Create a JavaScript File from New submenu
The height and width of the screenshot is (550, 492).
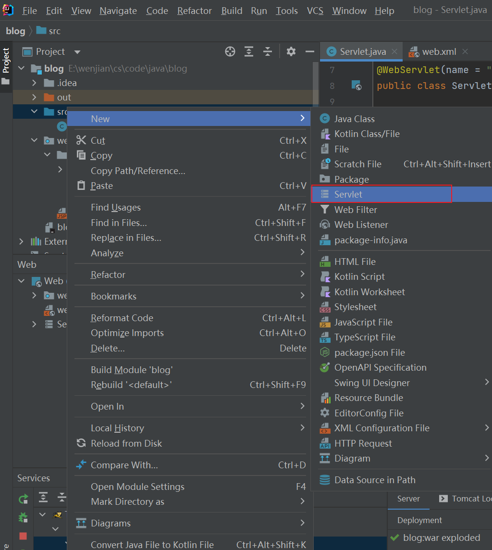coord(401,322)
